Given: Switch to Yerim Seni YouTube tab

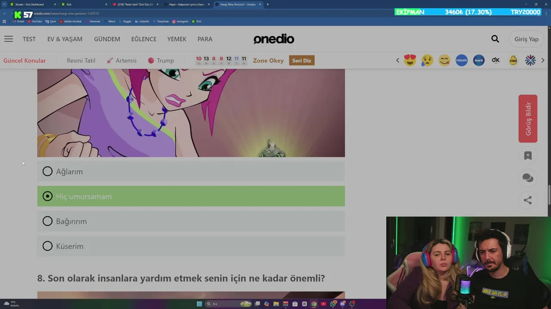Looking at the screenshot, I should pos(135,4).
